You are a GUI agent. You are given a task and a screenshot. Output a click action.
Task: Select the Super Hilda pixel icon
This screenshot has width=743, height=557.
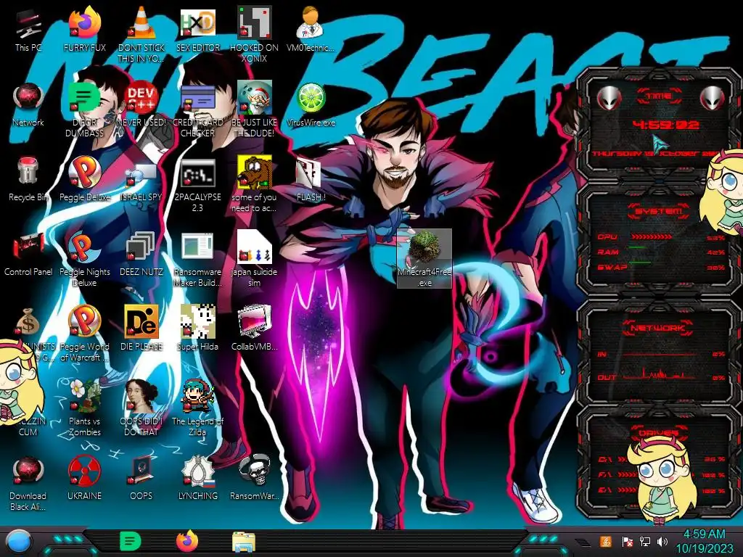tap(197, 329)
